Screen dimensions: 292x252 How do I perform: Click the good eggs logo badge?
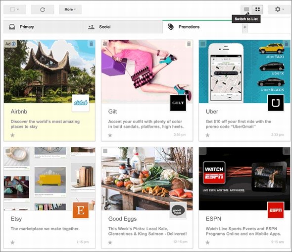(178, 210)
